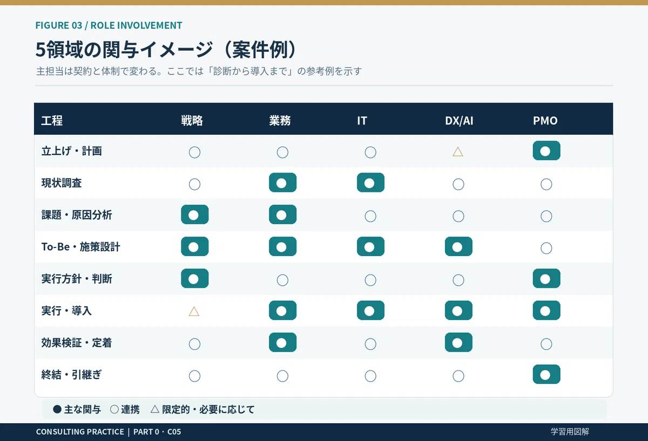Select the 課題・原因分析 row label
Image resolution: width=648 pixels, height=441 pixels.
tap(77, 215)
